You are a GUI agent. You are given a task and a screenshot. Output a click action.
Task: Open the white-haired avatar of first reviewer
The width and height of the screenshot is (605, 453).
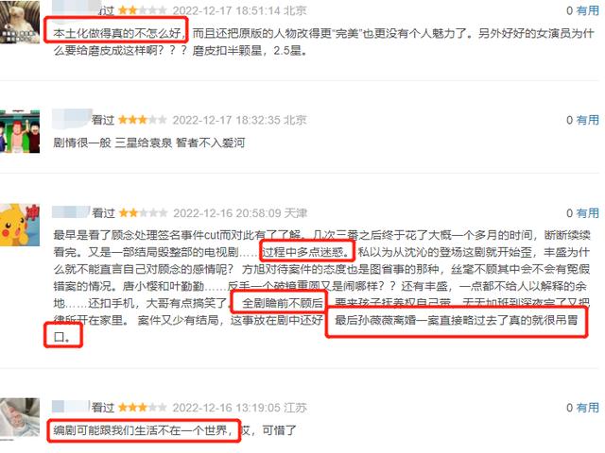coord(20,23)
